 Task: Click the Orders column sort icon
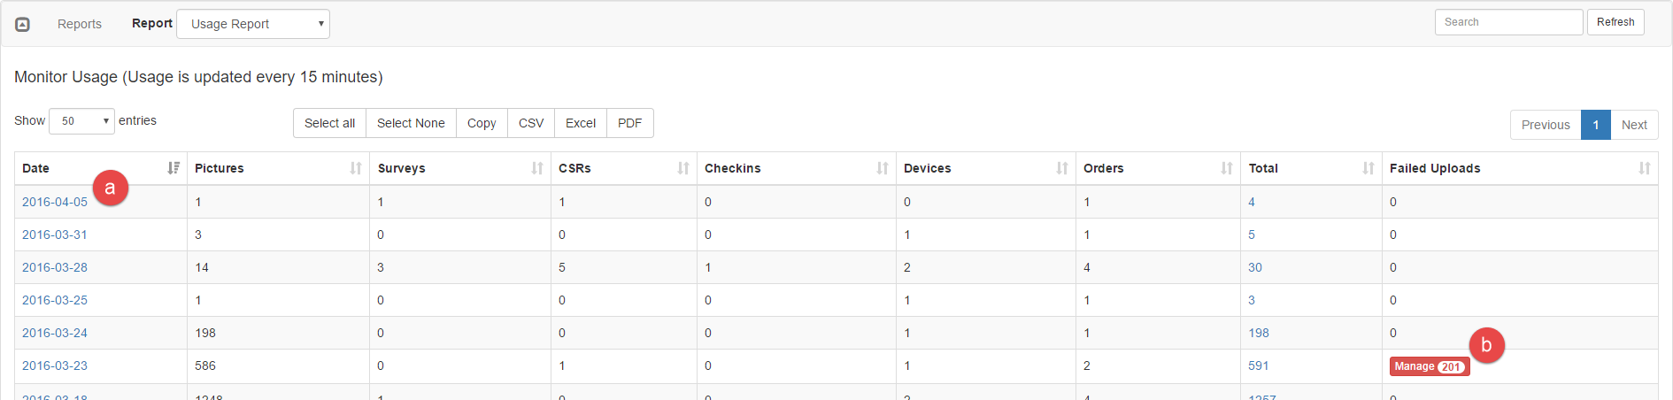click(1227, 168)
